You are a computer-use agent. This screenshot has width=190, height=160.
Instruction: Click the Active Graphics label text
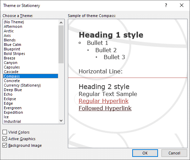point(22,139)
